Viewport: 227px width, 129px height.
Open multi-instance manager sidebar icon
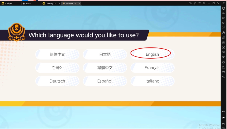click(224, 38)
